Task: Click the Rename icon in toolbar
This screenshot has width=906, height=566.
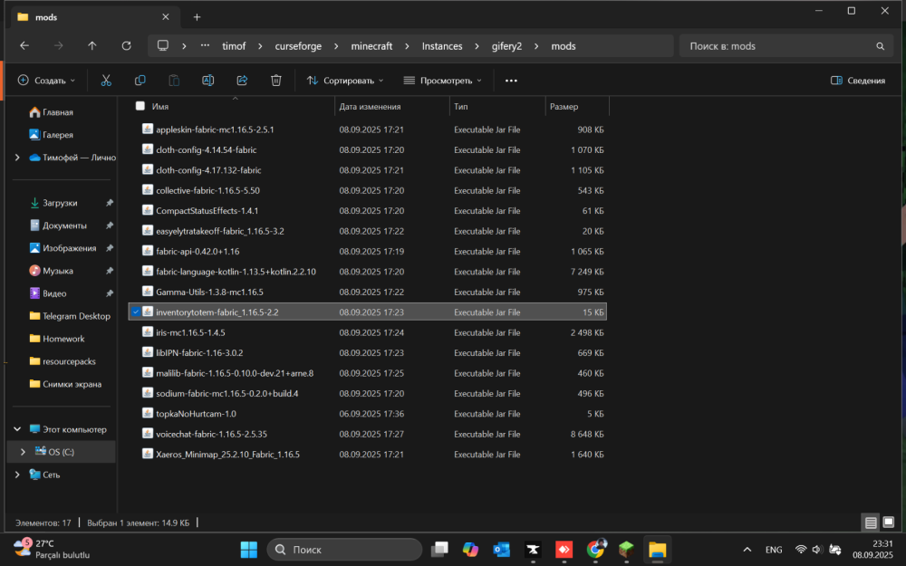Action: click(208, 81)
